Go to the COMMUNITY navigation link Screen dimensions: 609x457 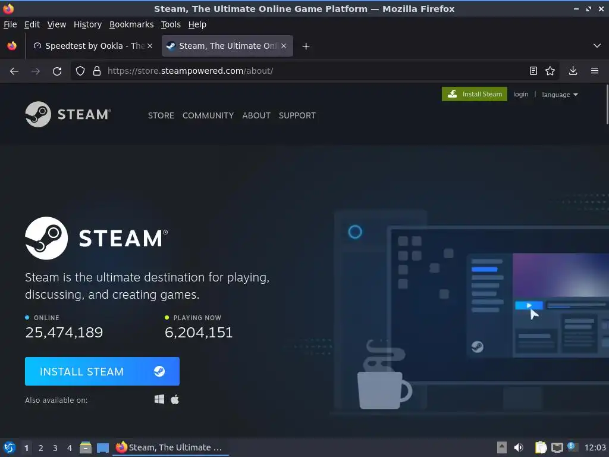click(x=208, y=115)
